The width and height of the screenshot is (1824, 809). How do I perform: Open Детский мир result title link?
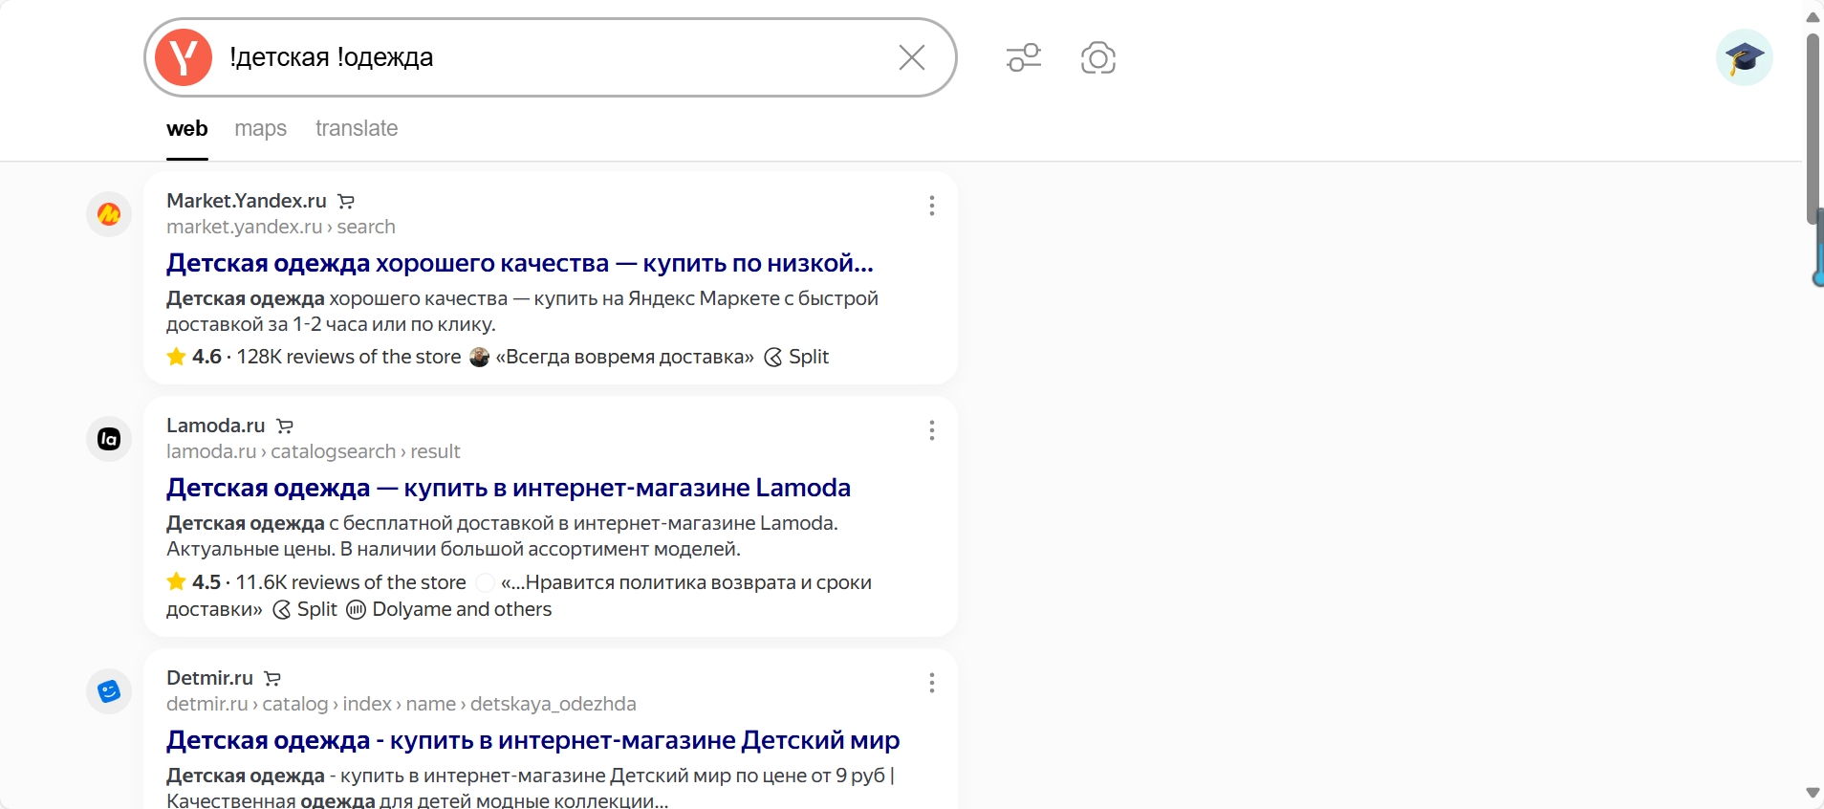pyautogui.click(x=533, y=740)
